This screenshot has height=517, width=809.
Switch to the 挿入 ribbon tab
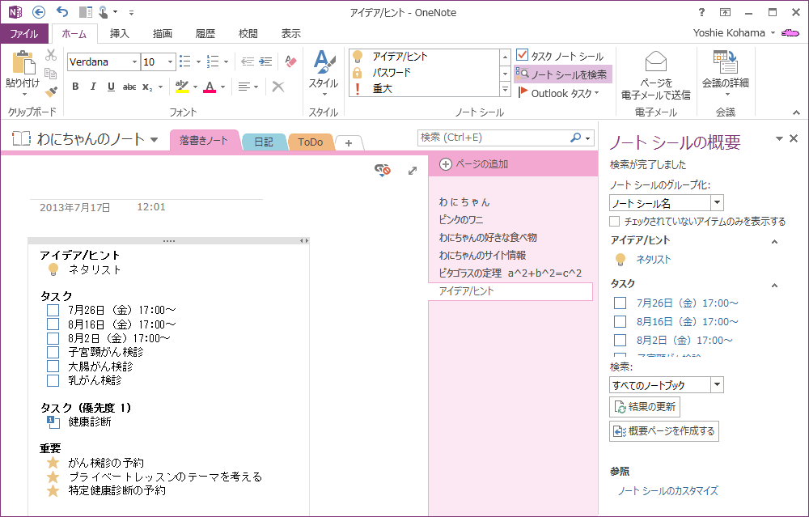pos(119,33)
